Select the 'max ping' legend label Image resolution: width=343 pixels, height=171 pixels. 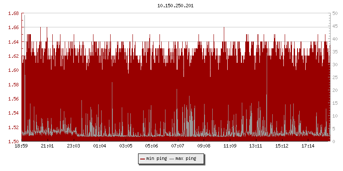(x=186, y=159)
